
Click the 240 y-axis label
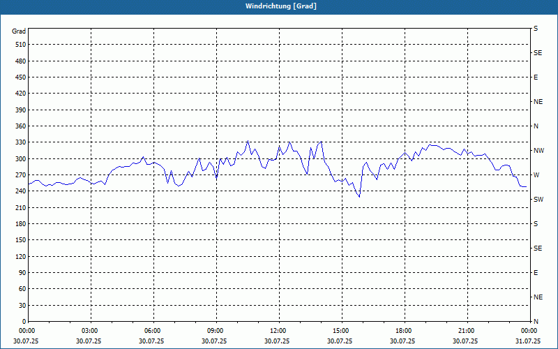[21, 191]
